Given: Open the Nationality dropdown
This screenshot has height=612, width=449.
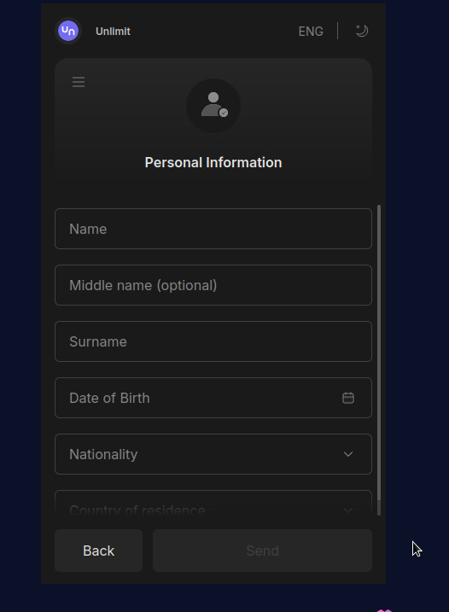Looking at the screenshot, I should (x=213, y=454).
